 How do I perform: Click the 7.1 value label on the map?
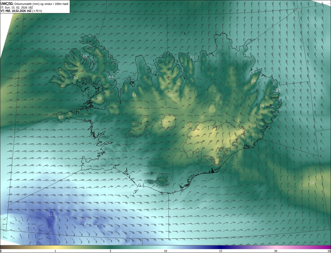(x=299, y=10)
